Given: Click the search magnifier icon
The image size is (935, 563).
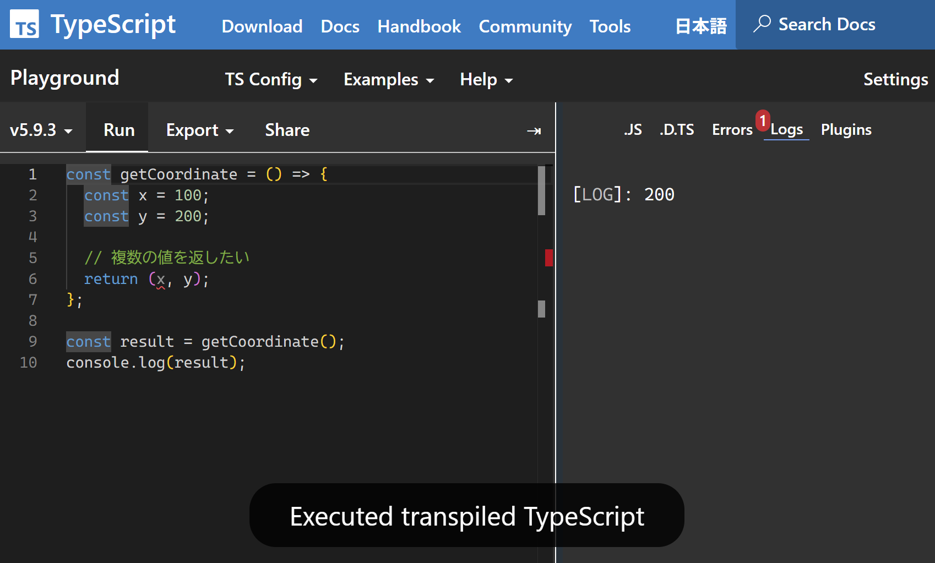Looking at the screenshot, I should tap(762, 24).
